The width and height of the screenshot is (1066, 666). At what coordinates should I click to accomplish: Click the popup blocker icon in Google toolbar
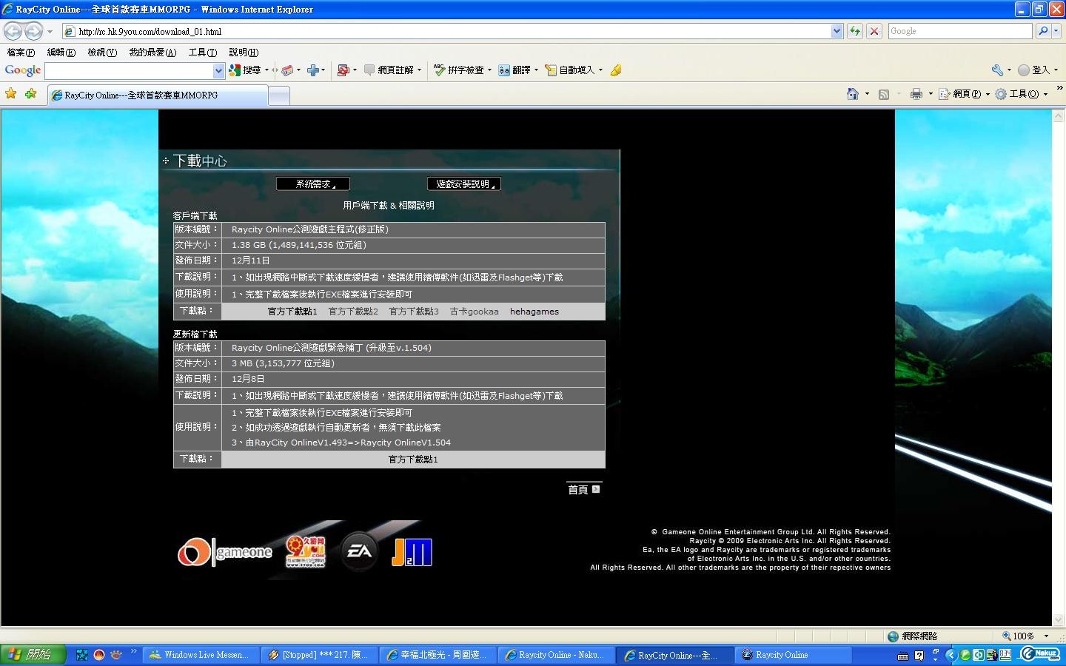pos(343,70)
